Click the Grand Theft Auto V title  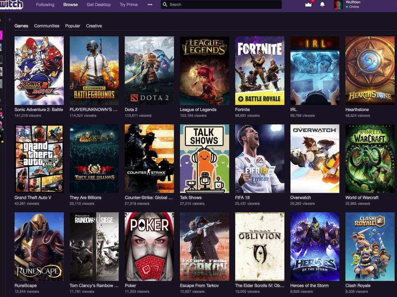coord(33,197)
